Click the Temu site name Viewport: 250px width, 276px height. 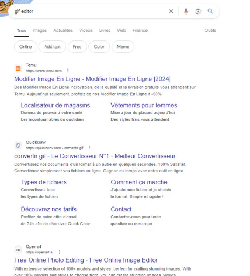coord(31,65)
